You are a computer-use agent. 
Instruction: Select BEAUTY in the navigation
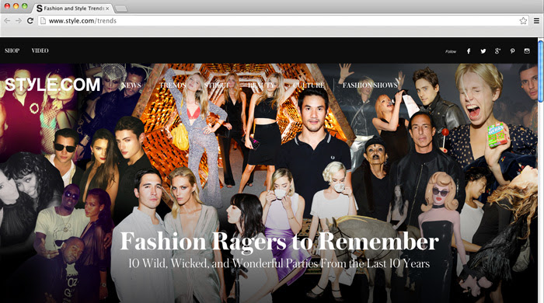click(261, 85)
